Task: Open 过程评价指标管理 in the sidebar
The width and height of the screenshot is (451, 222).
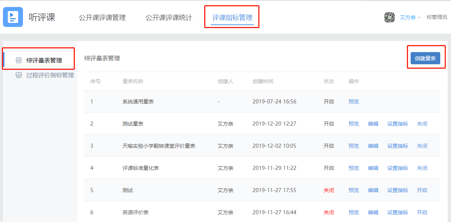Action: tap(50, 75)
